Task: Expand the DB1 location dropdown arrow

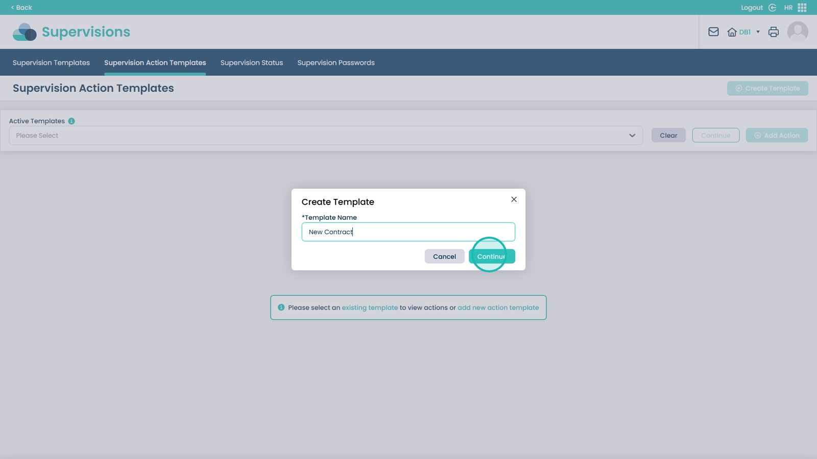Action: click(x=758, y=32)
